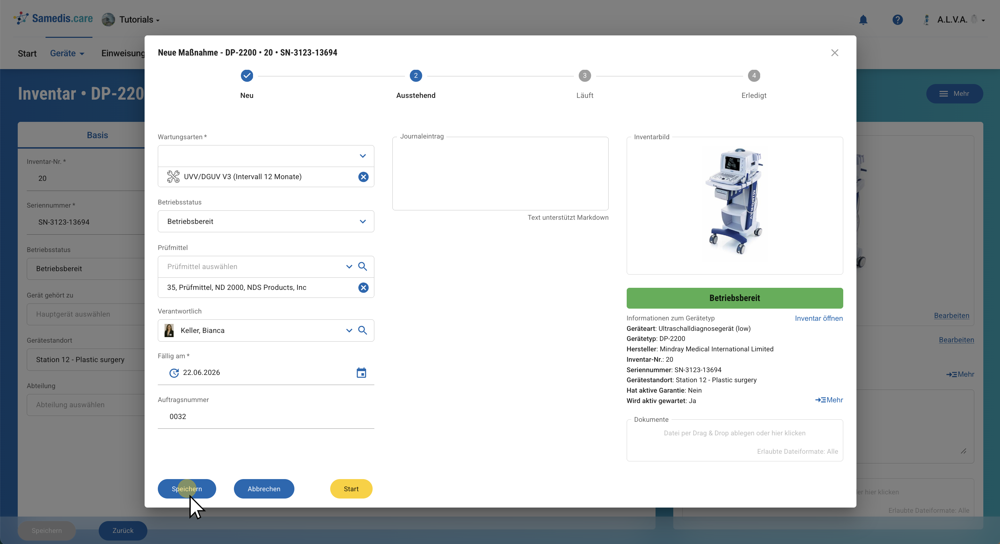The height and width of the screenshot is (544, 1000).
Task: Click the Prüfmittel search magnifier icon
Action: 362,266
